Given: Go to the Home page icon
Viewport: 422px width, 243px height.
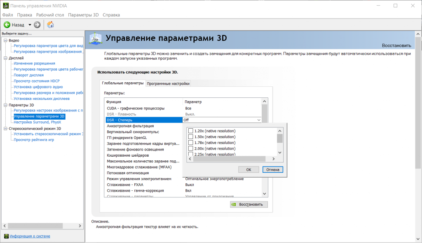Looking at the screenshot, I should [50, 25].
